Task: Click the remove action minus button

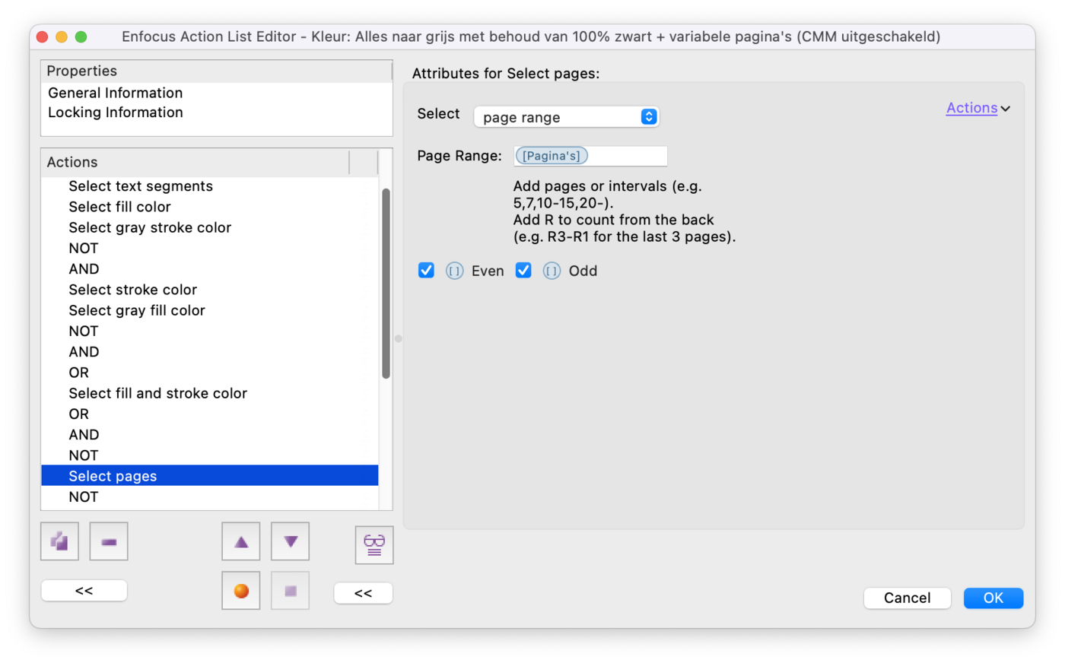Action: (109, 541)
